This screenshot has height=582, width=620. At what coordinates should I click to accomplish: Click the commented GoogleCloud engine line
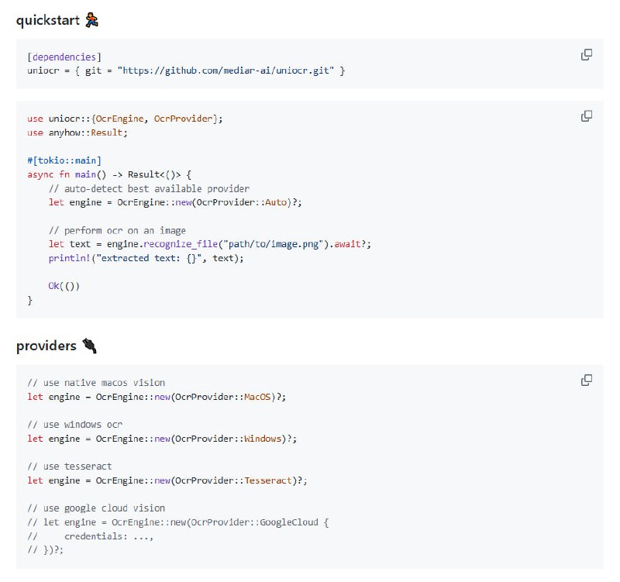point(178,522)
